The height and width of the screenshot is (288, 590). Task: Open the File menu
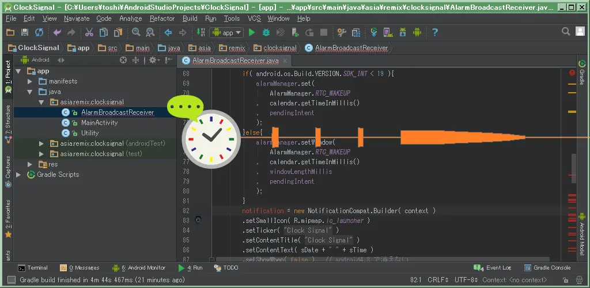[11, 18]
